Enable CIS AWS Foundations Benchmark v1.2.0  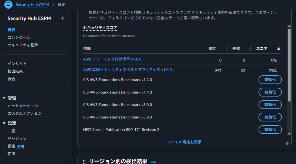click(x=270, y=80)
